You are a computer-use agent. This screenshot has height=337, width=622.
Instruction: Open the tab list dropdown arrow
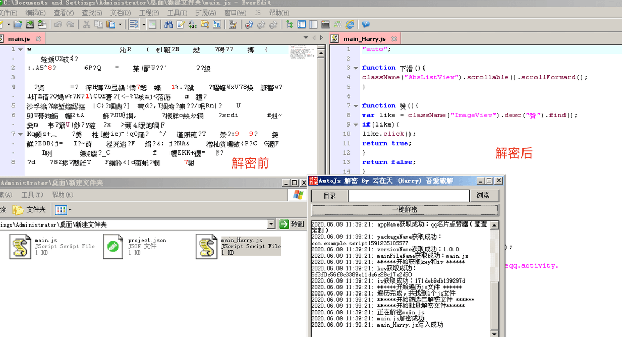click(x=307, y=38)
